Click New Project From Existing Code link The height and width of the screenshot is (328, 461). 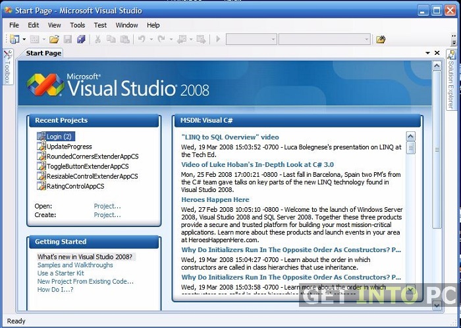coord(85,281)
